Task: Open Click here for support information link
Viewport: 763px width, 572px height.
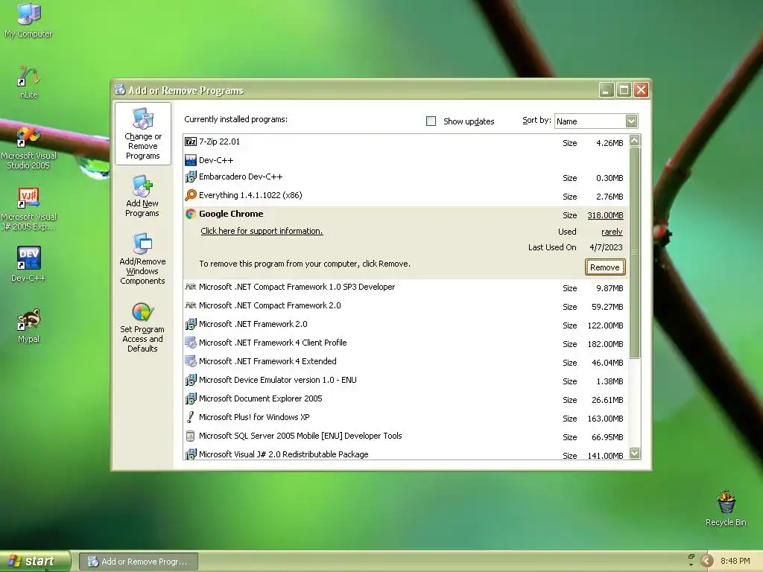Action: coord(262,231)
